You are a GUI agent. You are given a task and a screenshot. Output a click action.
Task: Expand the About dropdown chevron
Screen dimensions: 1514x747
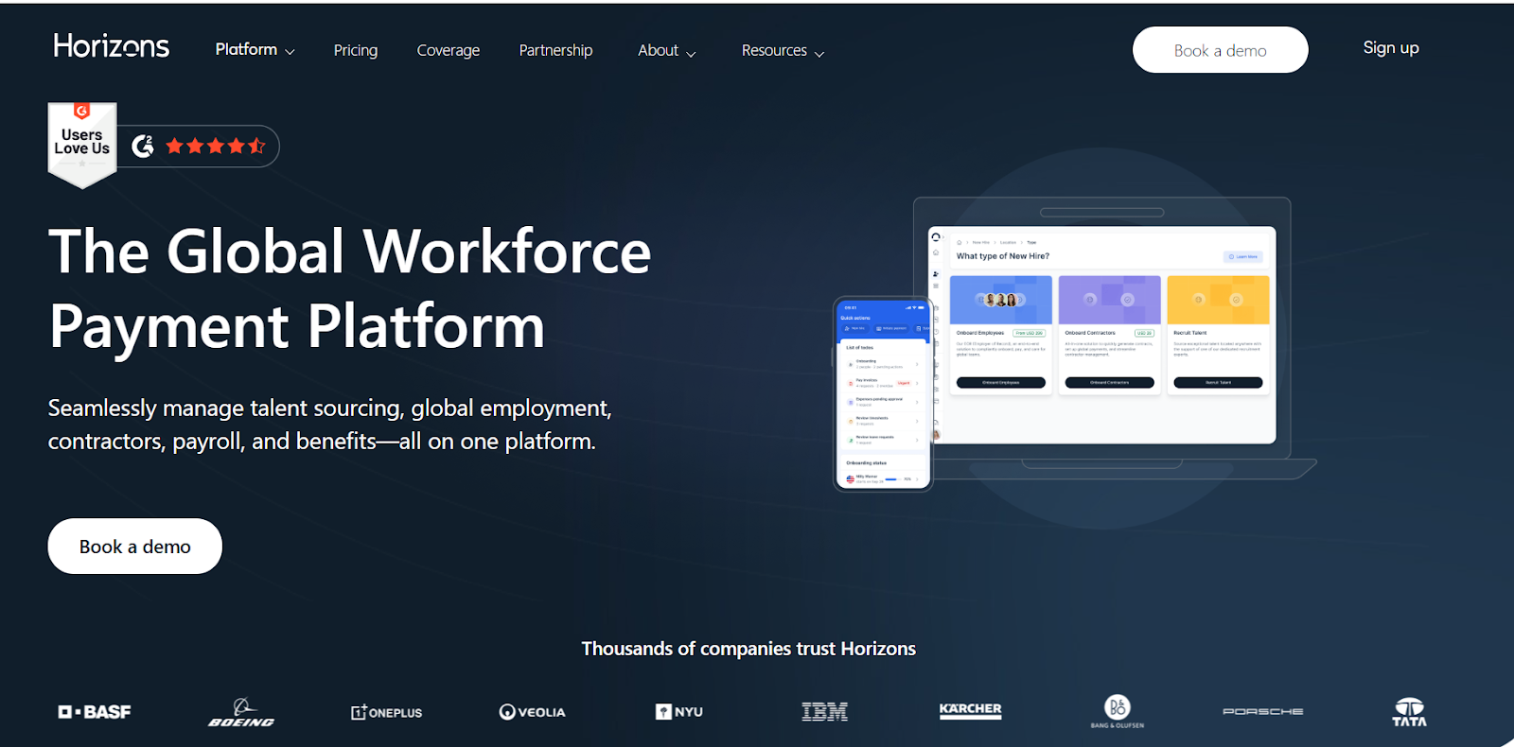pos(691,54)
